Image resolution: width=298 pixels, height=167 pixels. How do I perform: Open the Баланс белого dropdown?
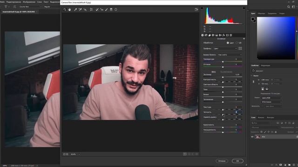(x=230, y=55)
